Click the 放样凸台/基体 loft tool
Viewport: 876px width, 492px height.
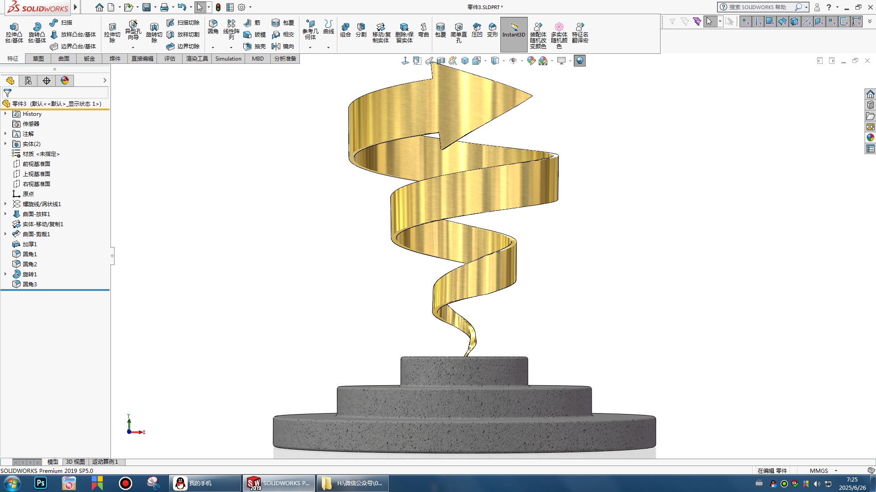[73, 34]
